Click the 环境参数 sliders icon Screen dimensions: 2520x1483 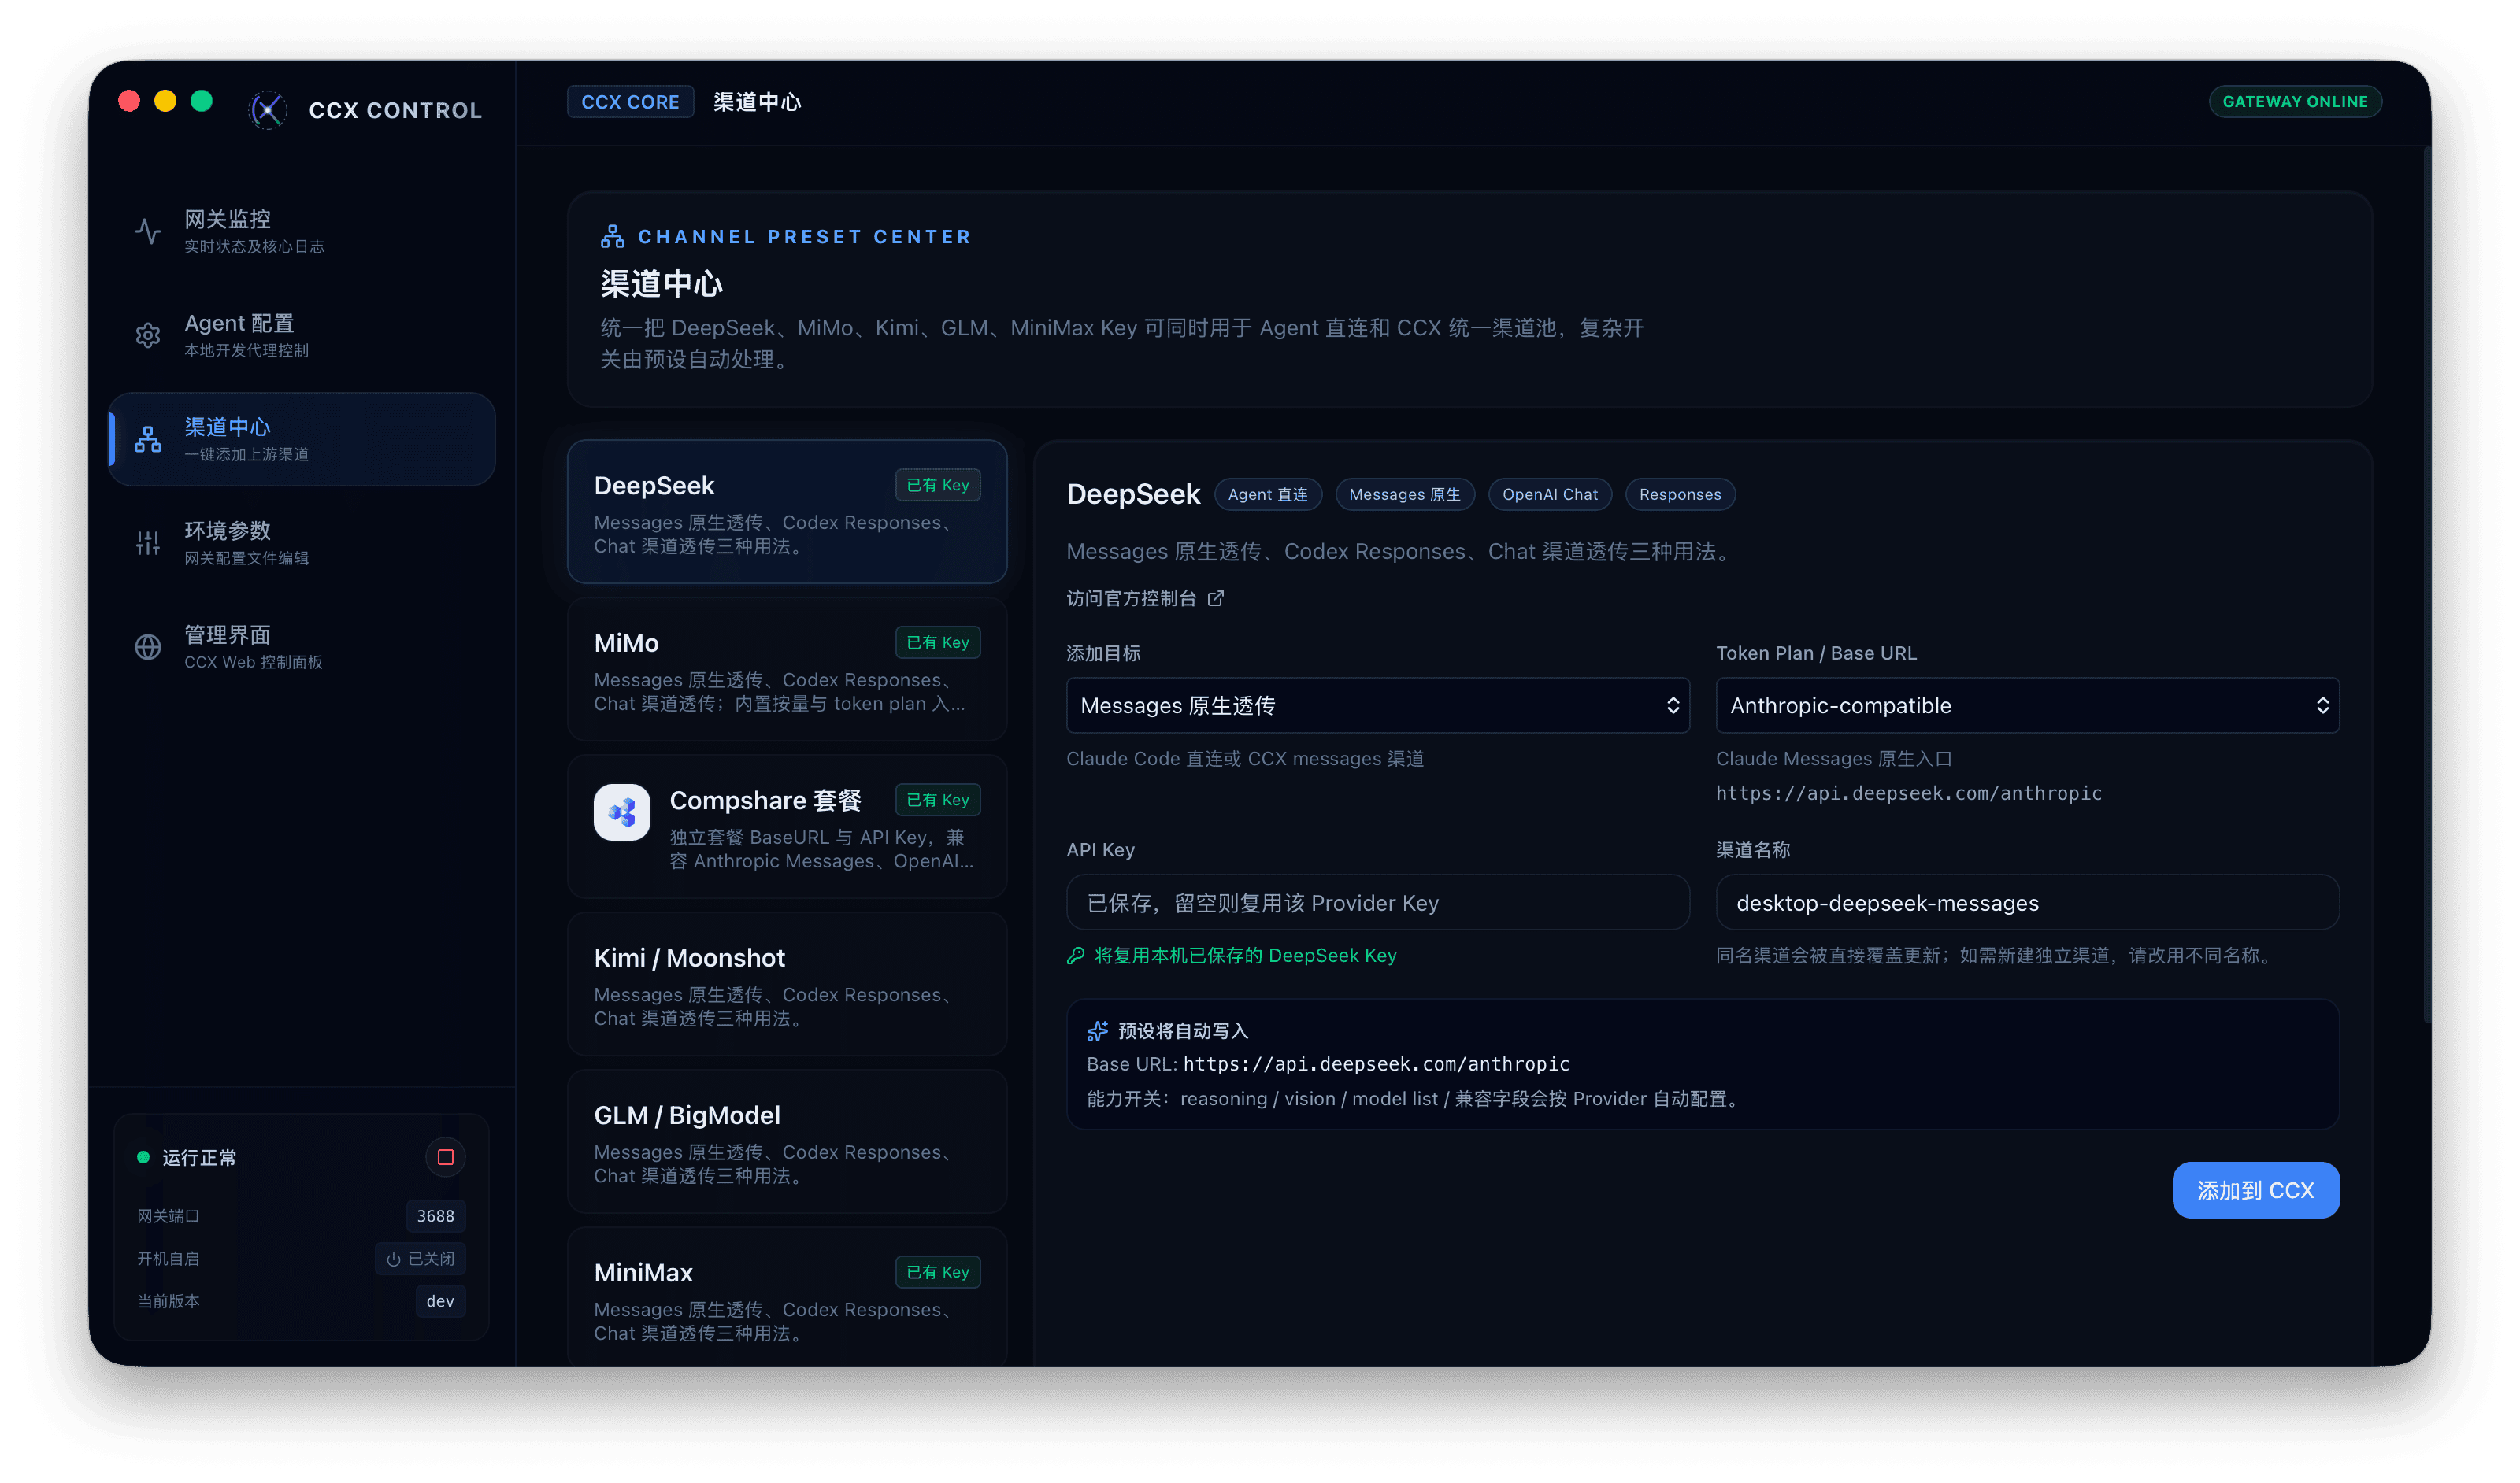pos(148,544)
